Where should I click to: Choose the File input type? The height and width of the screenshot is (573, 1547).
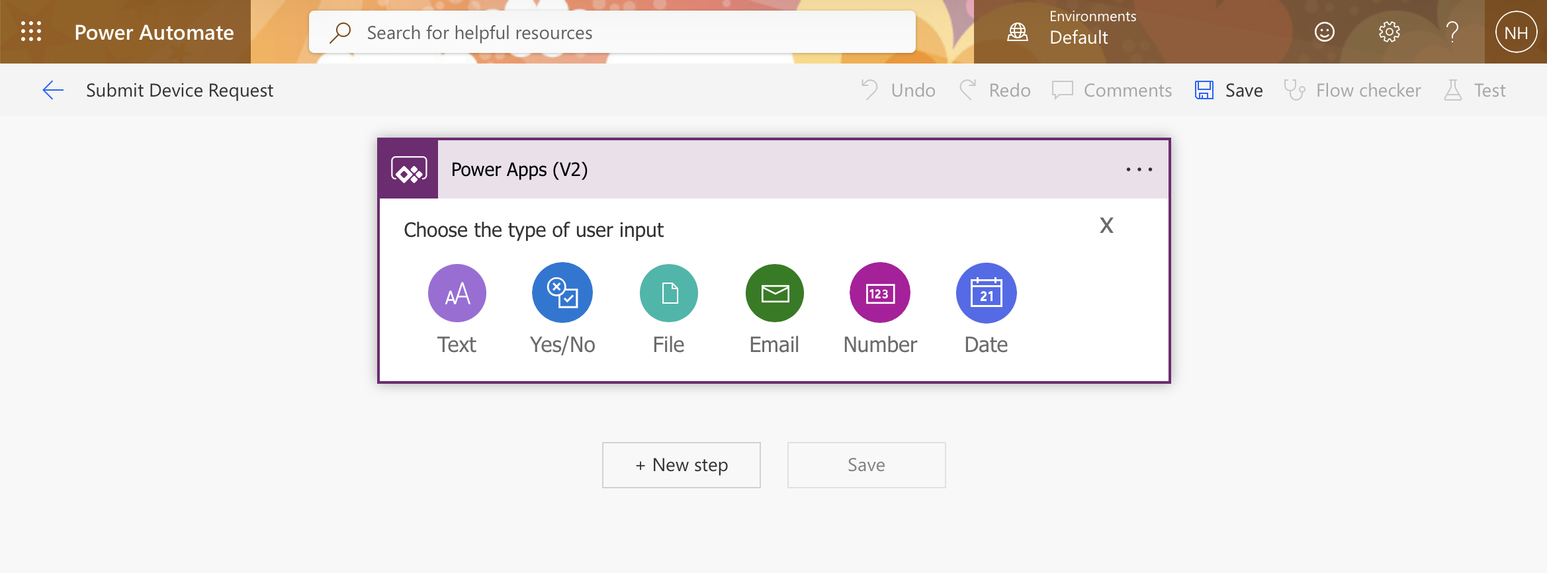[669, 309]
